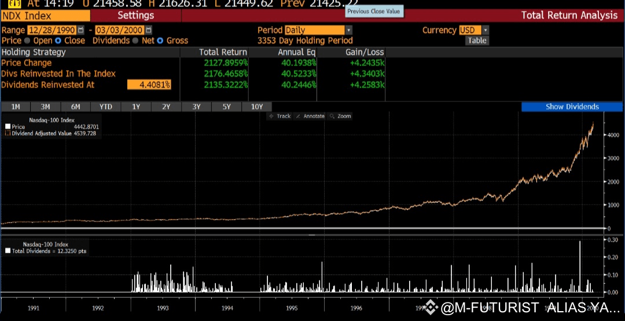Click the price chart peak in 2000
Screen dimensions: 625x321
click(593, 123)
